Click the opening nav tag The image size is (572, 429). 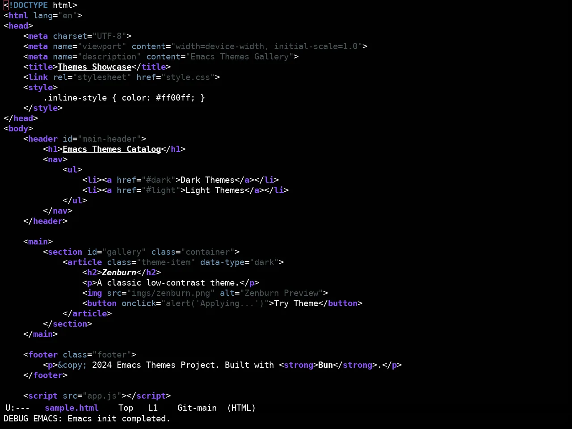(x=55, y=160)
